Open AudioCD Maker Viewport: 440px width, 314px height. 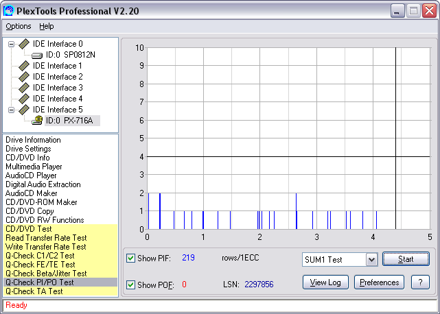[x=31, y=193]
